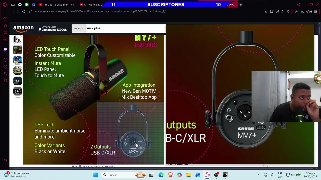Select the second product thumbnail
321x180 pixels.
(x=18, y=50)
